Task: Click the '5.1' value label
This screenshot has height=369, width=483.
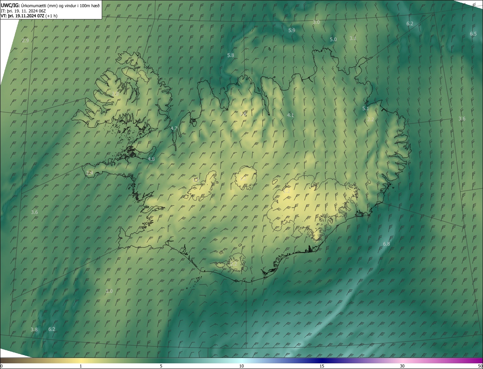Action: (x=366, y=108)
